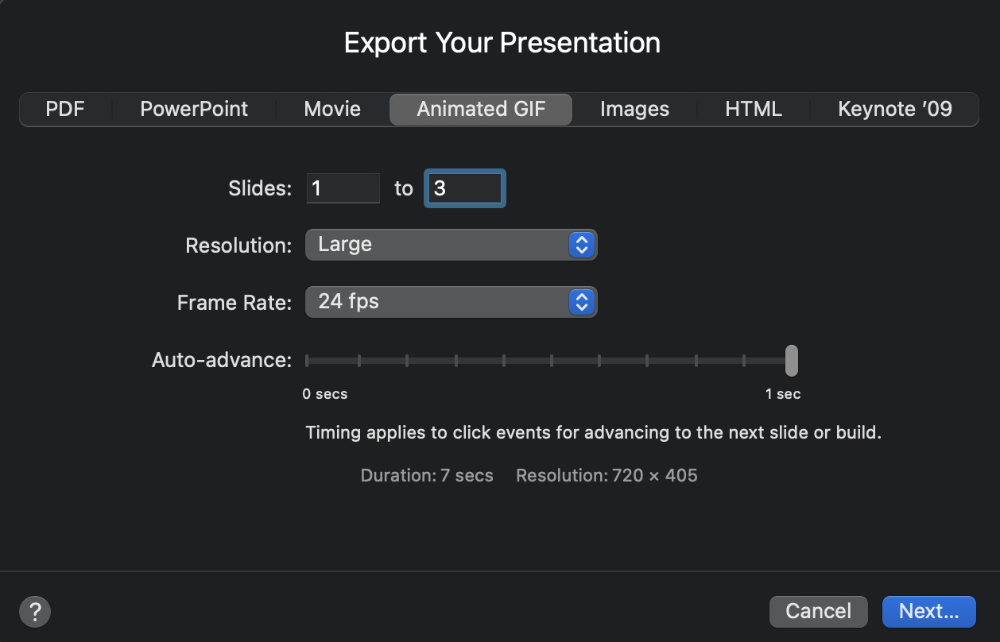Click the Next button to continue export
The image size is (1000, 642).
pos(928,612)
